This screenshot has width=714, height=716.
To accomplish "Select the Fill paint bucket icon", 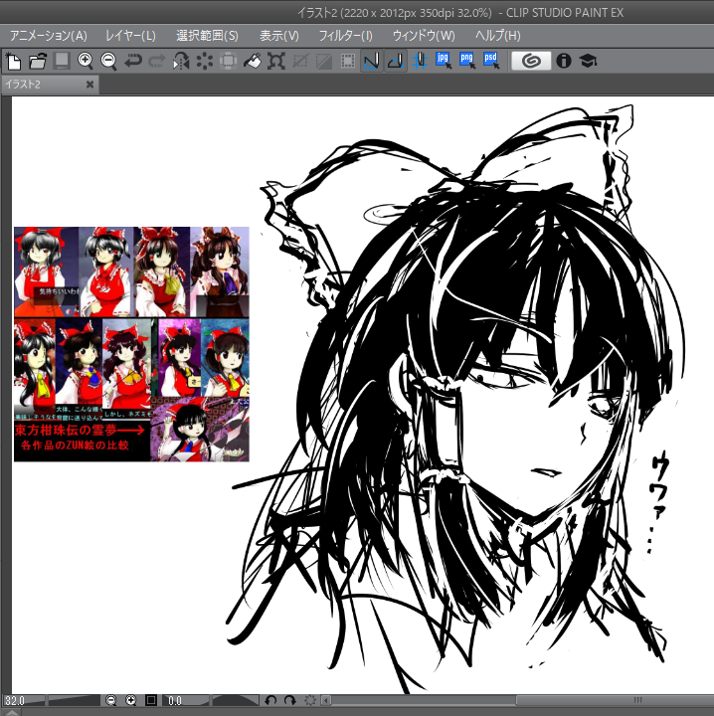I will (252, 62).
